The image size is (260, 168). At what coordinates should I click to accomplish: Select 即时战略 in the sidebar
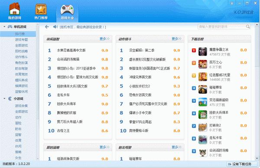[21, 51]
